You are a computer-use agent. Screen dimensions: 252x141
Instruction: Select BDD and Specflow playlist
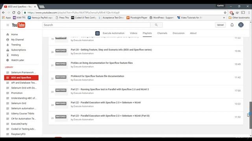[x=21, y=78]
